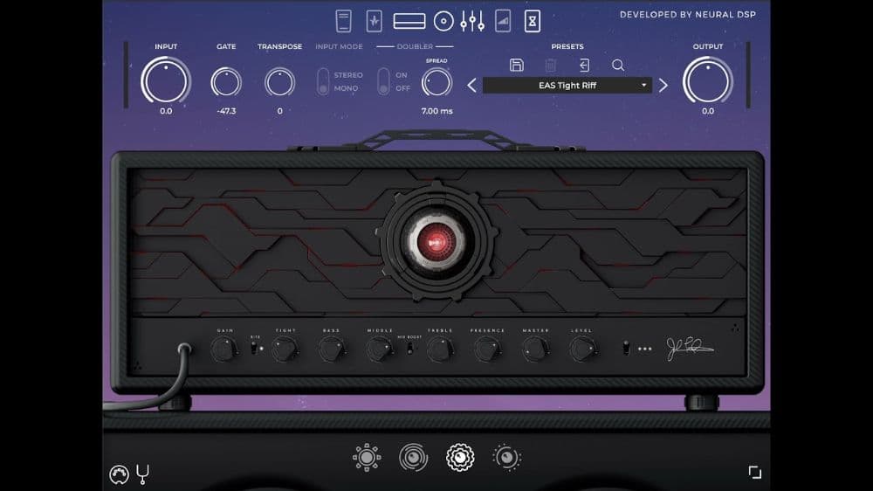
Task: Toggle the Doubler On/Off switch
Action: (x=383, y=81)
